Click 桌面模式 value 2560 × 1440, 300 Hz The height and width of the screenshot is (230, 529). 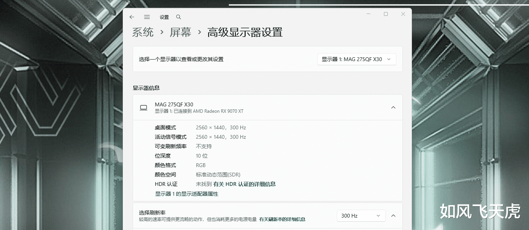click(221, 127)
